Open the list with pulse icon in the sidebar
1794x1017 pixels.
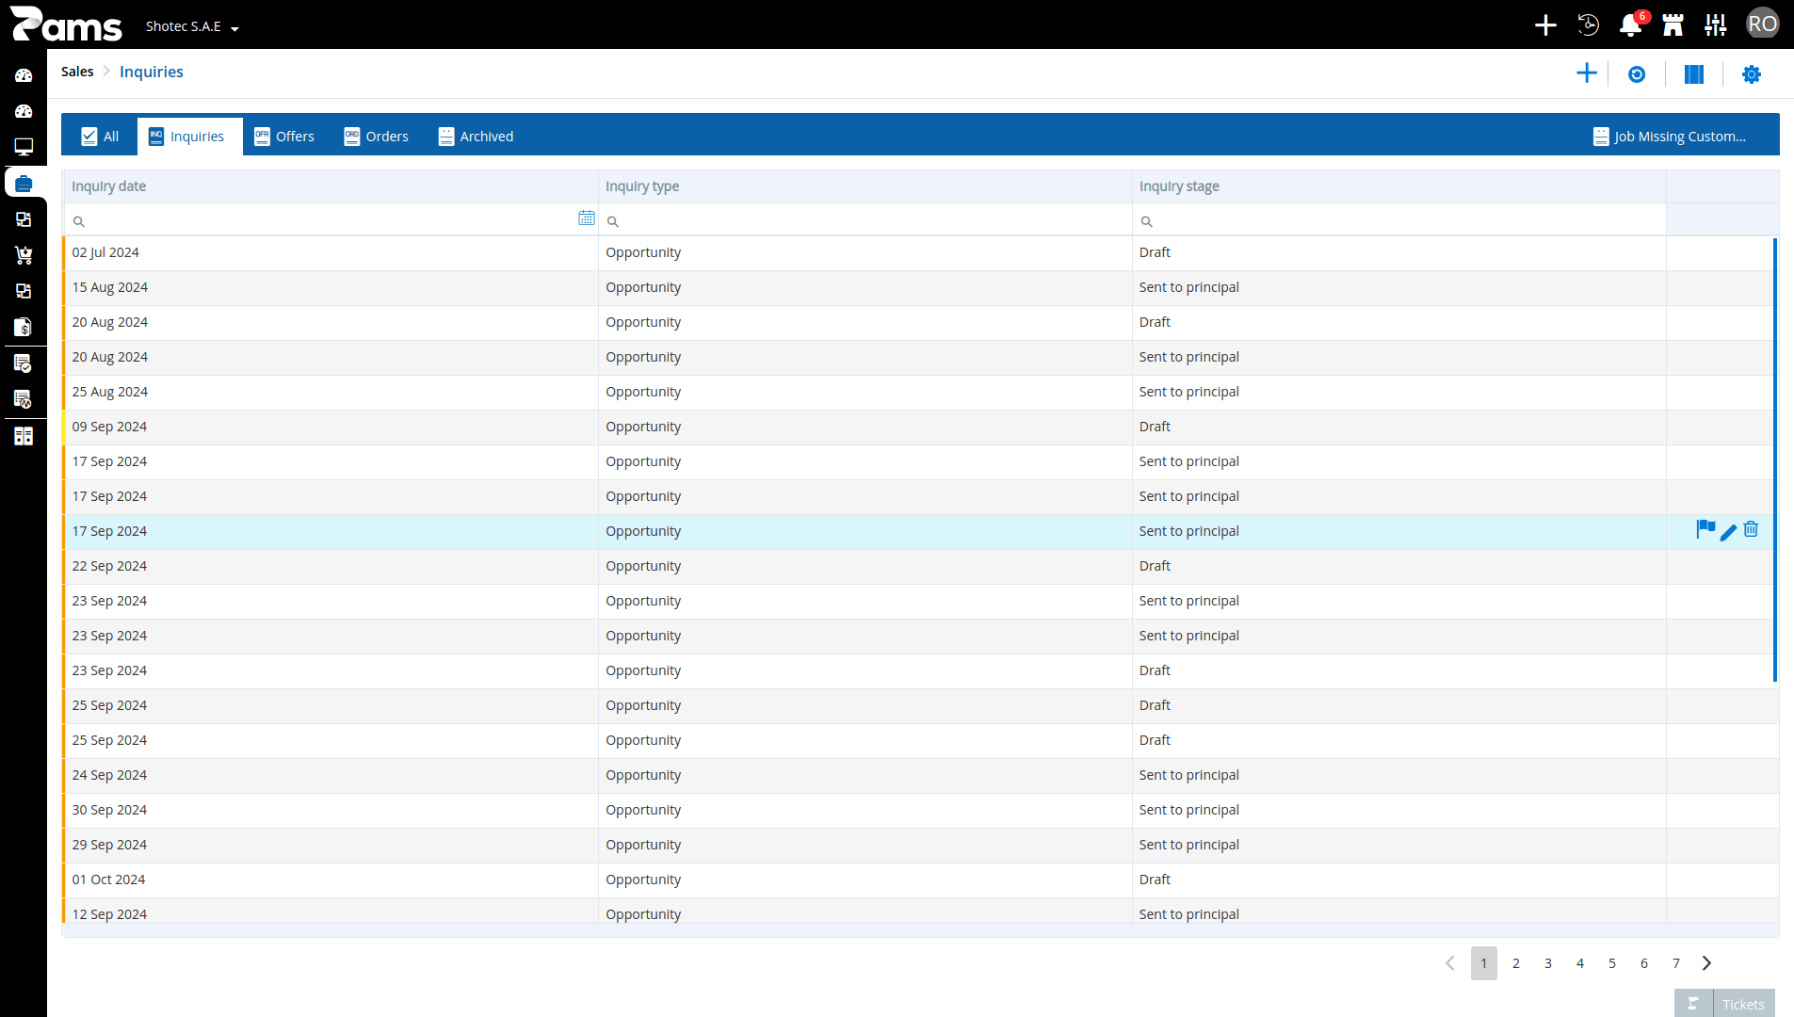tap(24, 399)
